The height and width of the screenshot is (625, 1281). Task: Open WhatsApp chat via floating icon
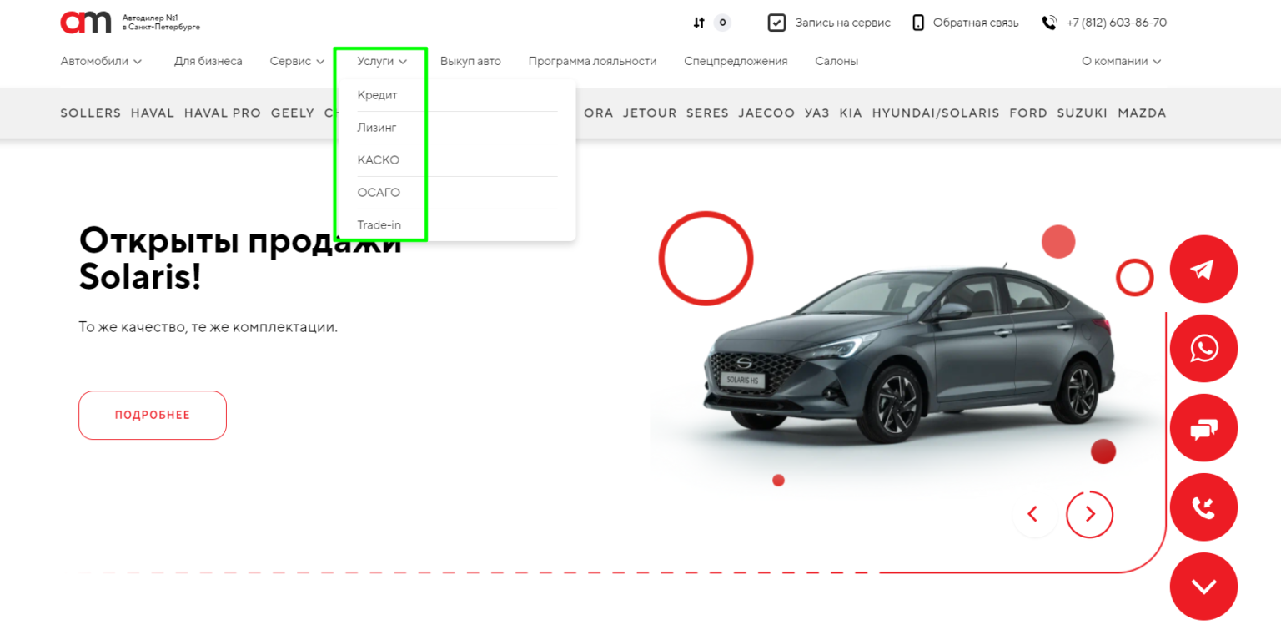(x=1203, y=349)
